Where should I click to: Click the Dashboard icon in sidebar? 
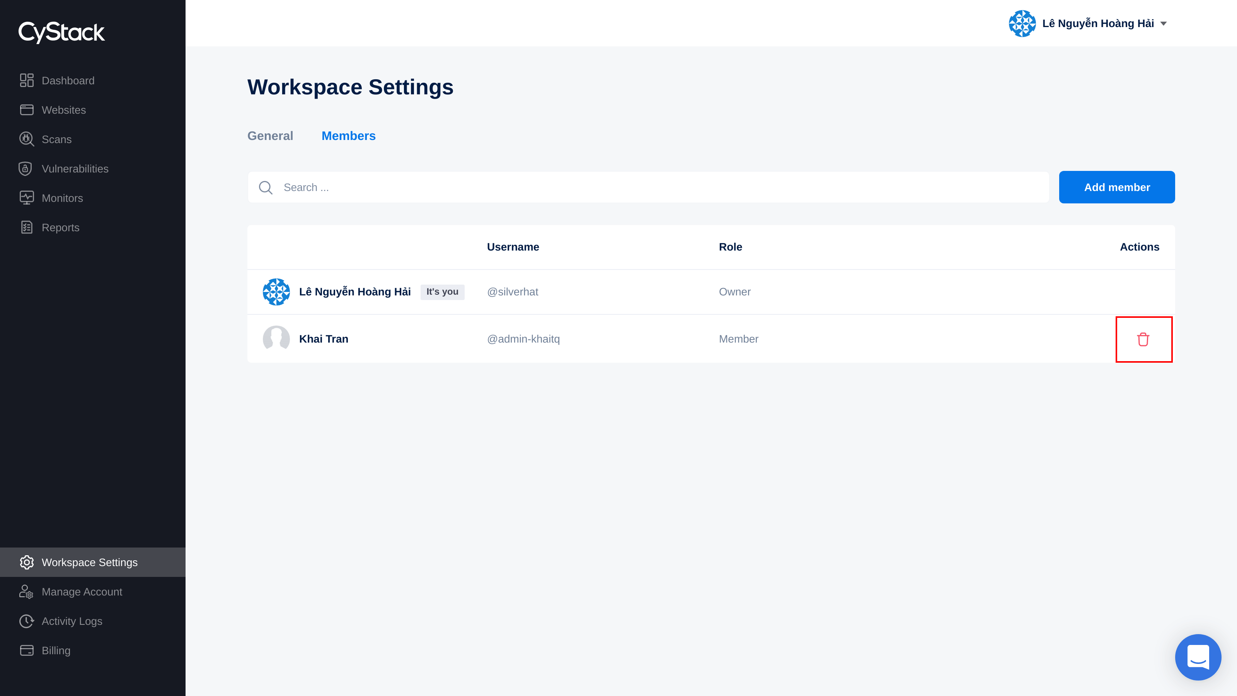[26, 80]
